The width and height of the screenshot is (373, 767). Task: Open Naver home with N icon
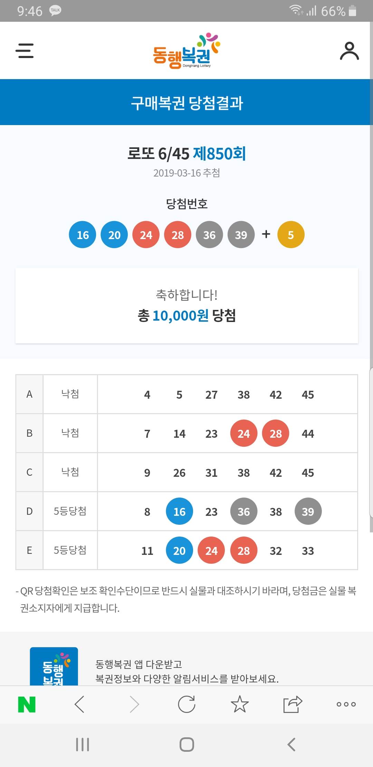pyautogui.click(x=27, y=704)
